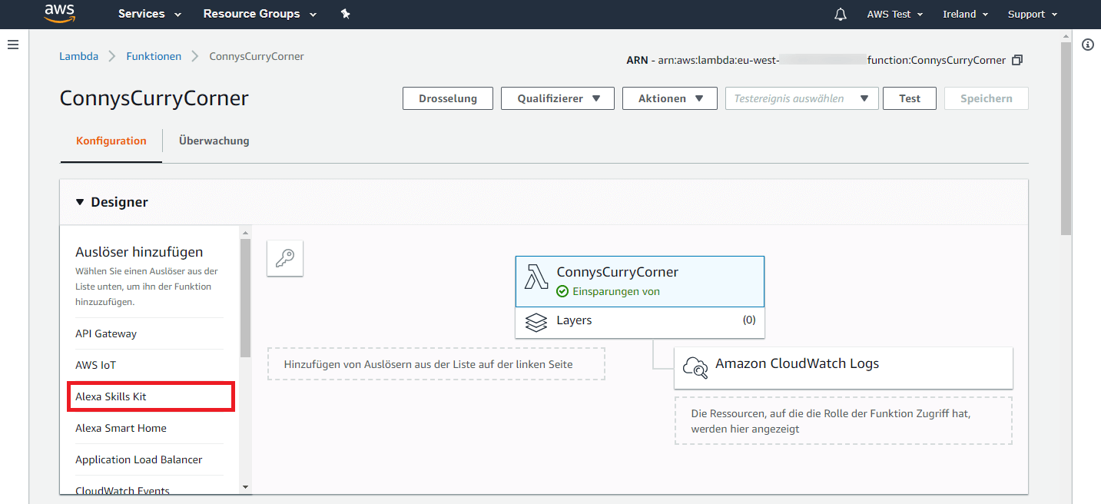Viewport: 1101px width, 504px height.
Task: Select the Layers (0) row
Action: (640, 321)
